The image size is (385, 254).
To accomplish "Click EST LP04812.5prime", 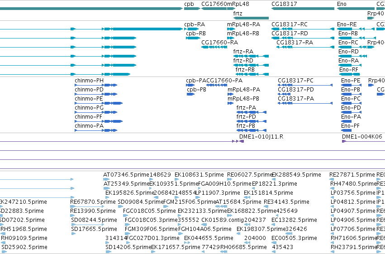I will point(333,206).
